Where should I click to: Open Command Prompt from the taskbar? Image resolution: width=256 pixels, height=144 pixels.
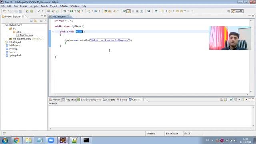tap(86, 140)
